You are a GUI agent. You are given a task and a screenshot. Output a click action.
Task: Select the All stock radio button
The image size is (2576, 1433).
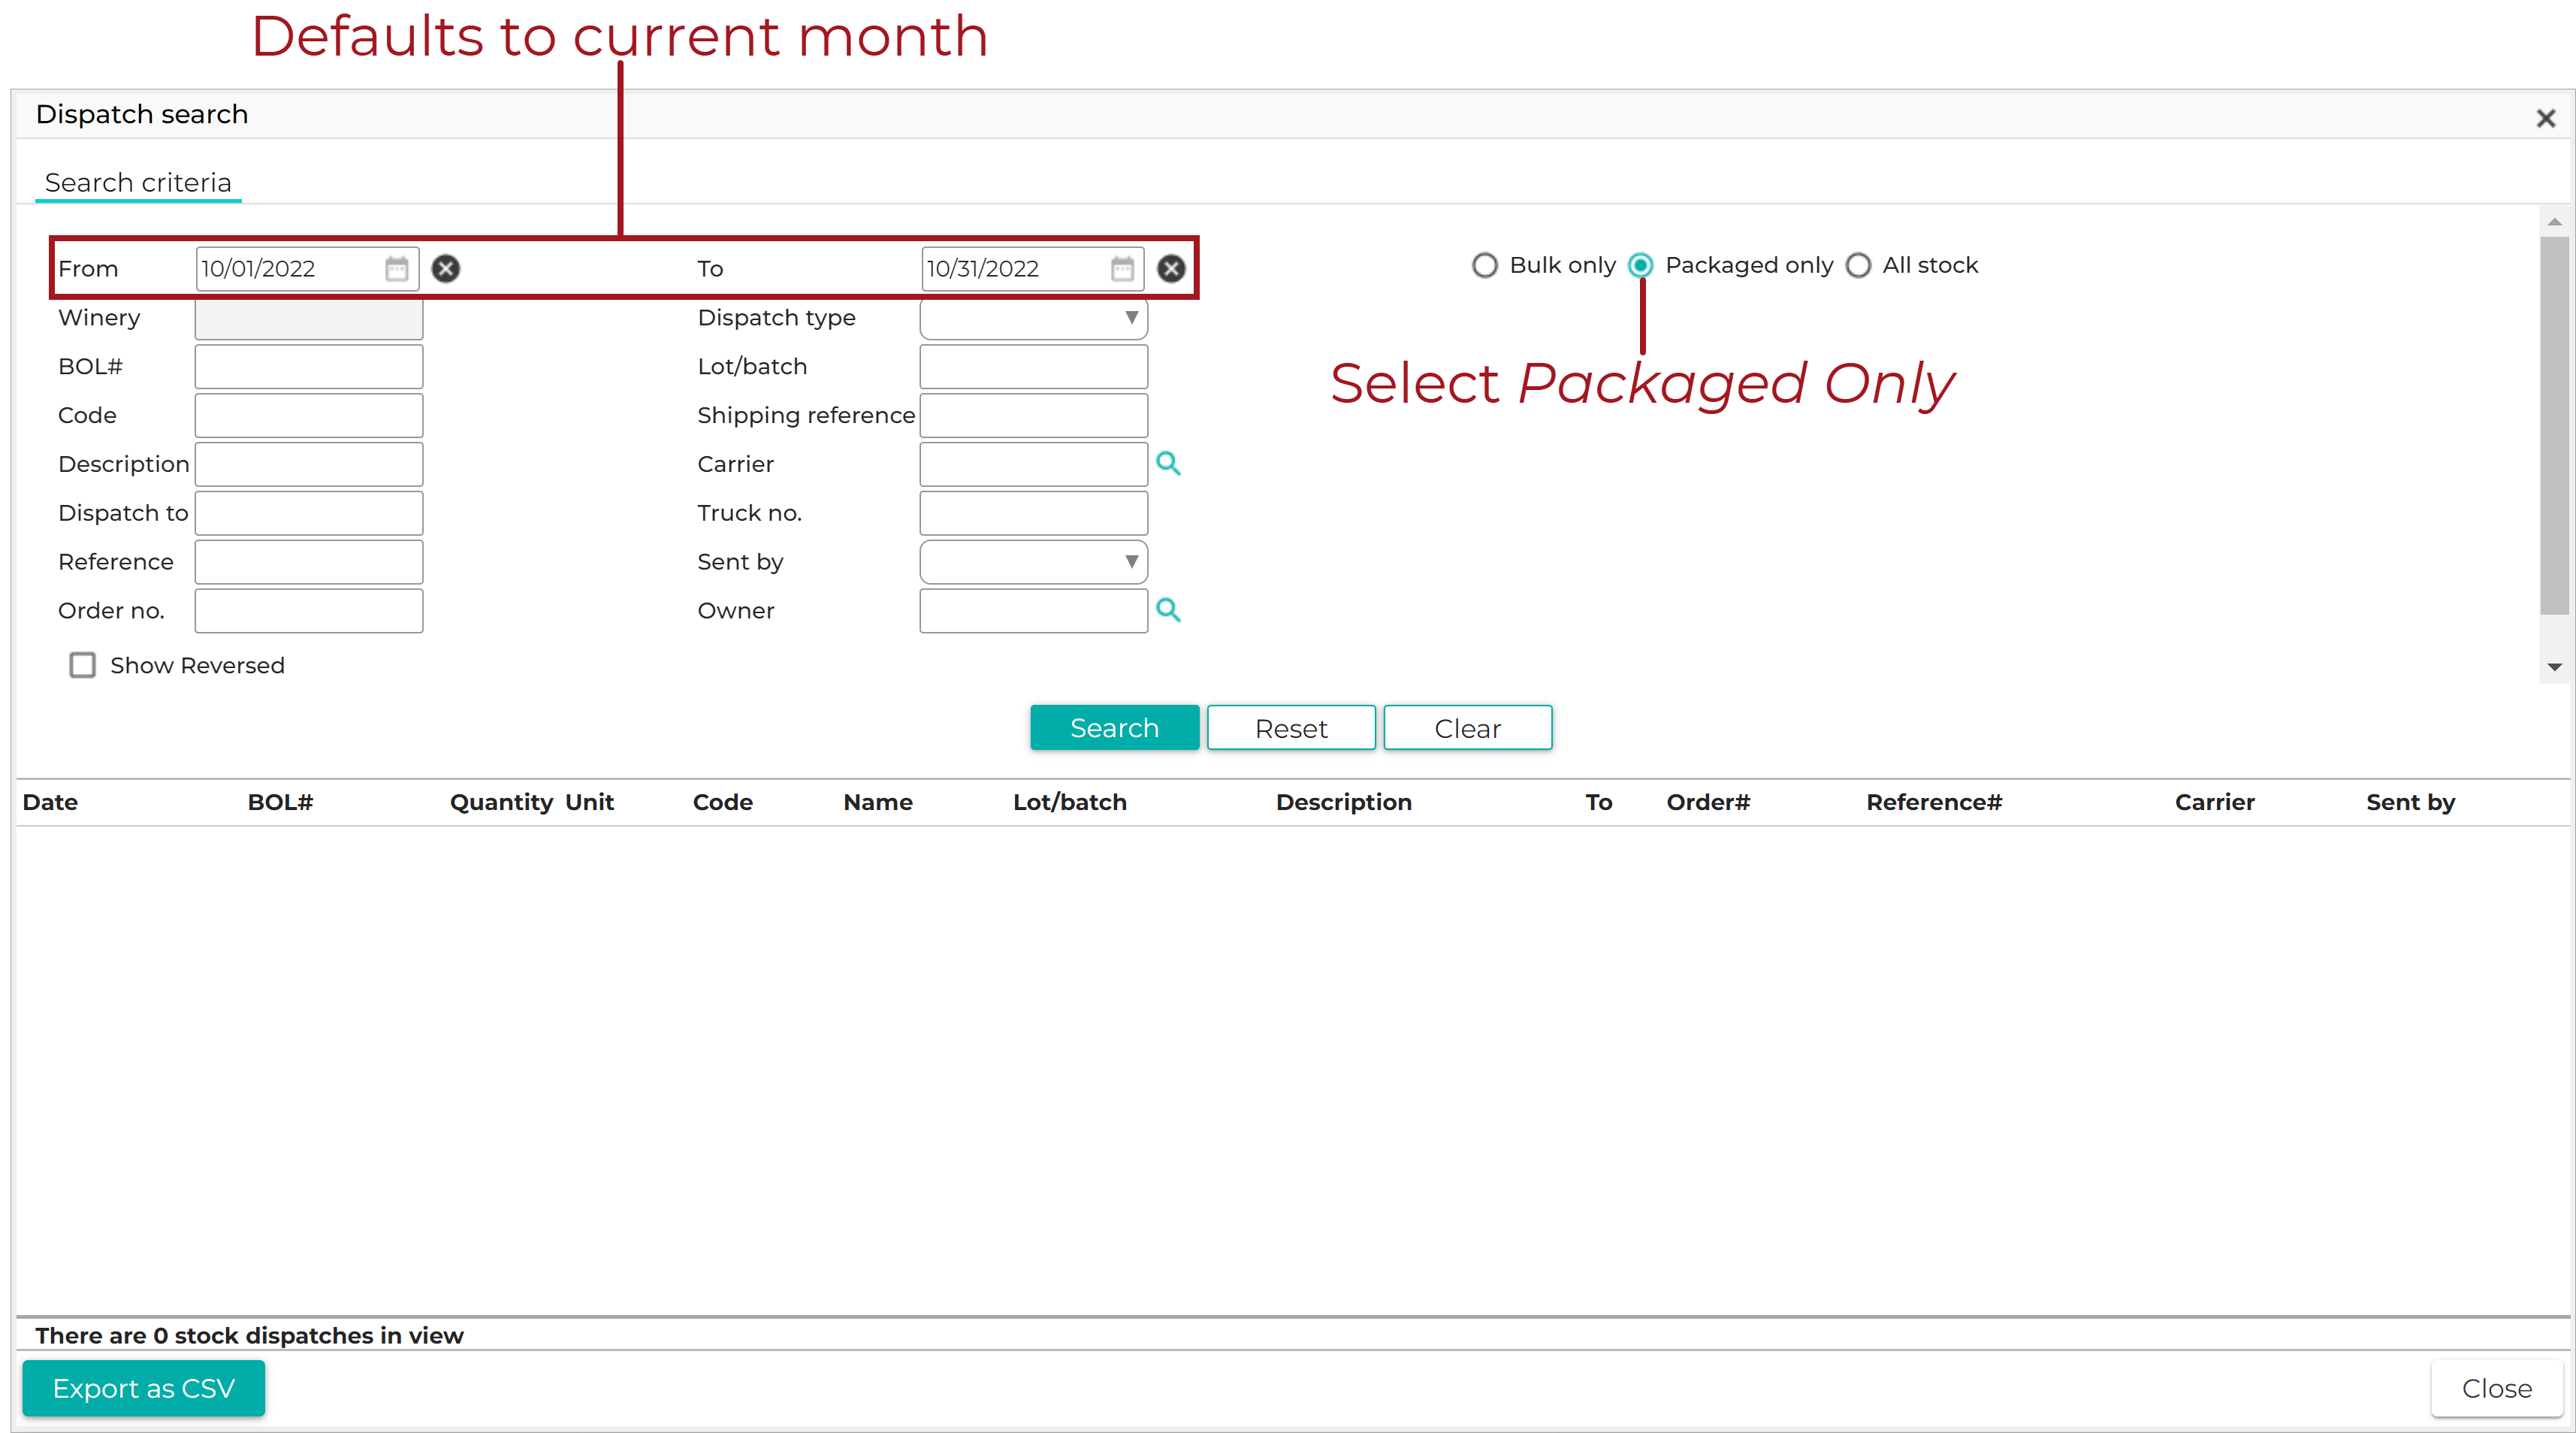click(1858, 265)
